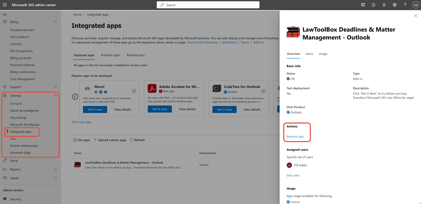Image resolution: width=421 pixels, height=204 pixels.
Task: Open the Azure Active Directory link
Action: (203, 43)
